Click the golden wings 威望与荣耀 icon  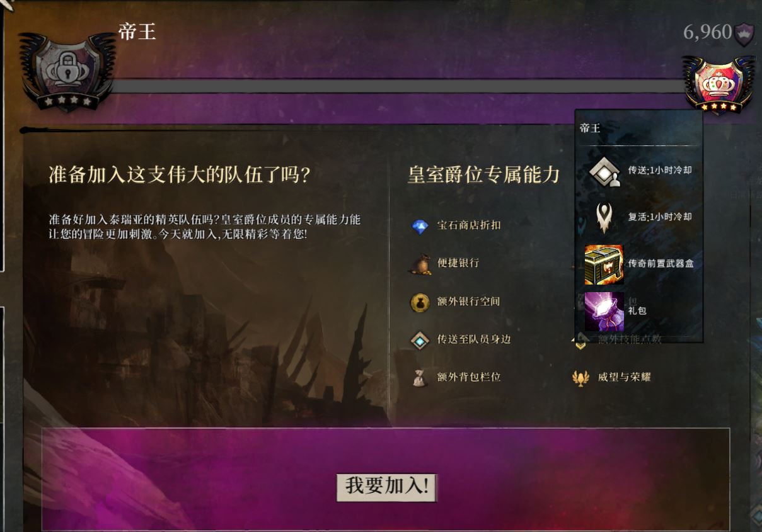click(x=580, y=378)
